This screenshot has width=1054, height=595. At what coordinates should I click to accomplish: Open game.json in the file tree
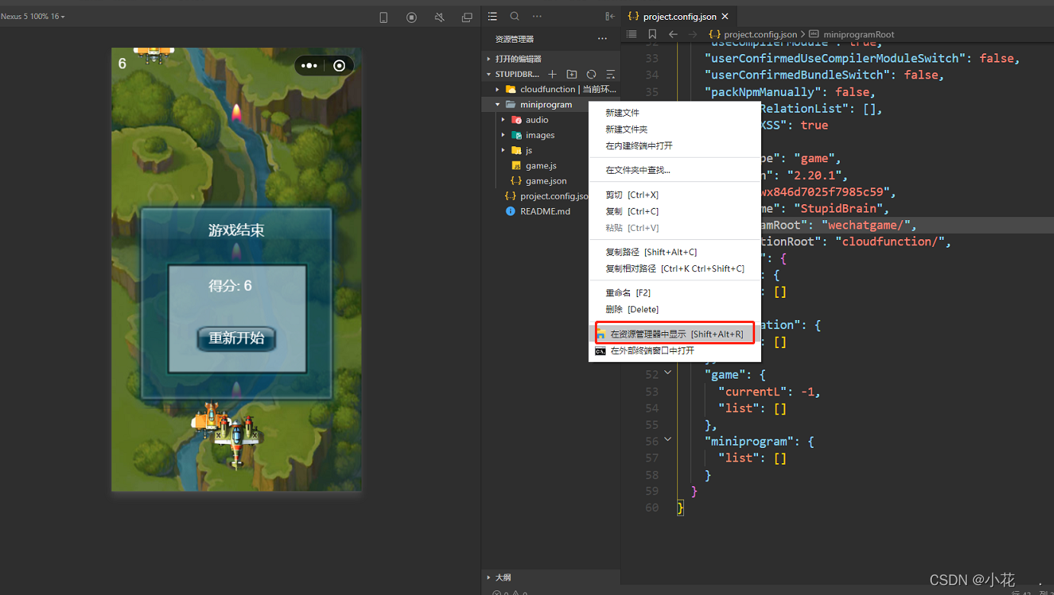[x=545, y=181]
